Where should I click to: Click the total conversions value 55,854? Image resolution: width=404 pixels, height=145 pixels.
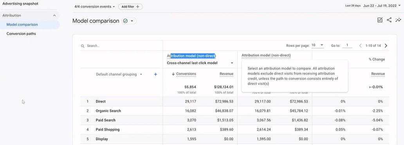tap(190, 87)
